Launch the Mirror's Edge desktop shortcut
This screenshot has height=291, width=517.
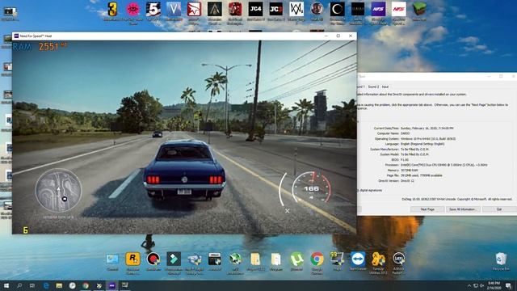pos(194,10)
